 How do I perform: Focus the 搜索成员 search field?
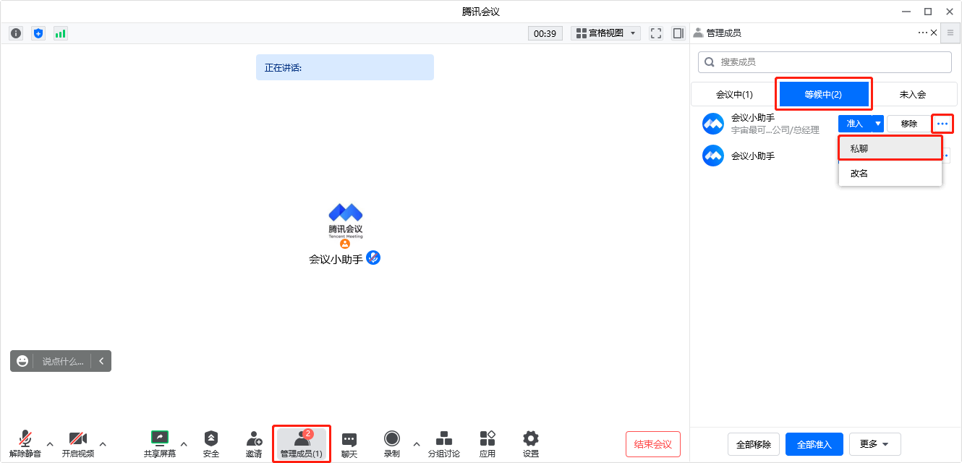tap(825, 62)
